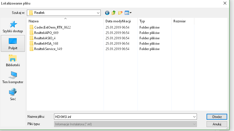Click Folder plików type of RealtekASIO_4

coord(149,38)
